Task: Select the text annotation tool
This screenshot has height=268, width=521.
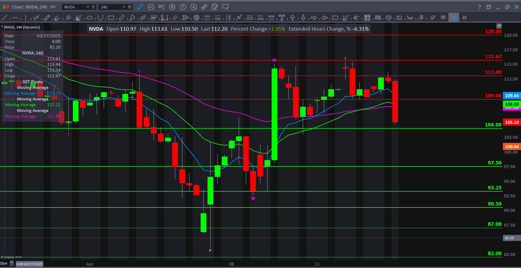Action: [282, 18]
